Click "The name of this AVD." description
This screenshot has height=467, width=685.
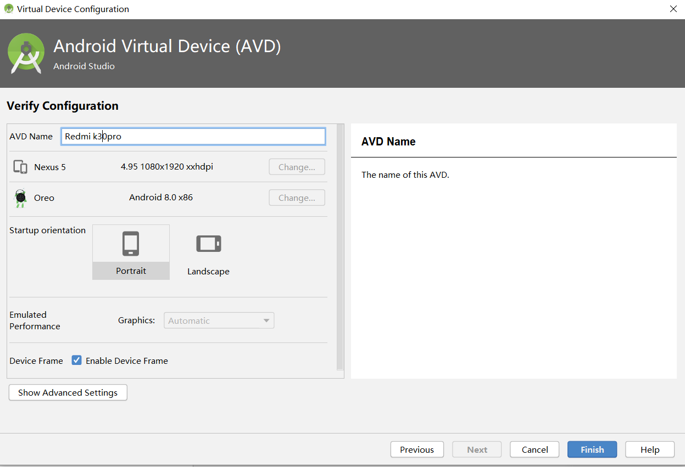pyautogui.click(x=405, y=175)
